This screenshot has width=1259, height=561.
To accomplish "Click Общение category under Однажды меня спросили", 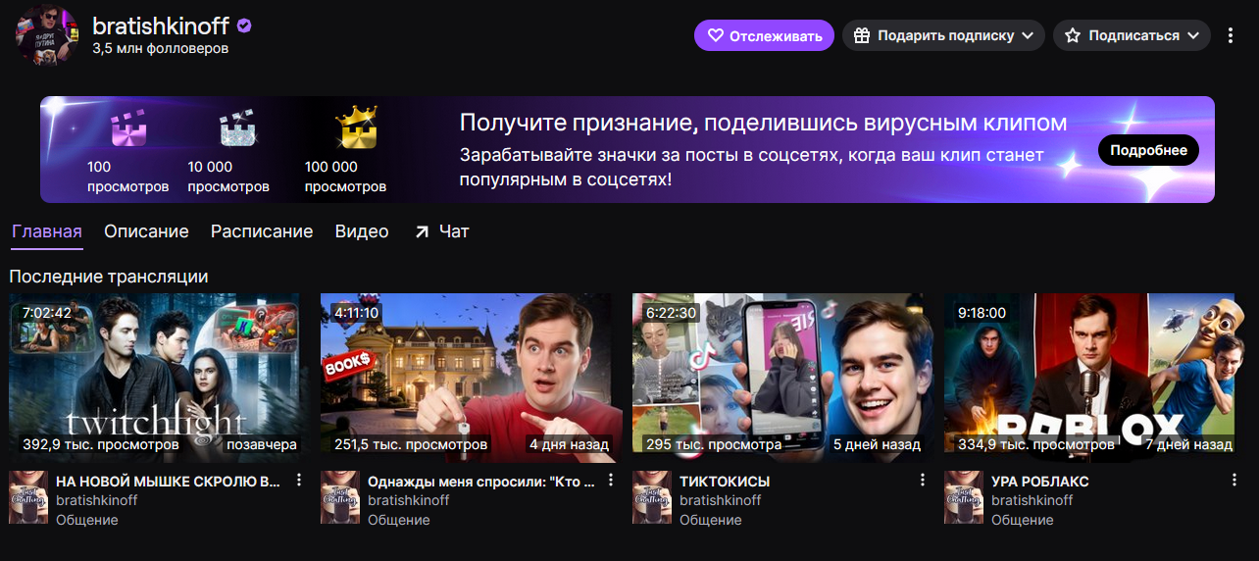I will [x=399, y=520].
